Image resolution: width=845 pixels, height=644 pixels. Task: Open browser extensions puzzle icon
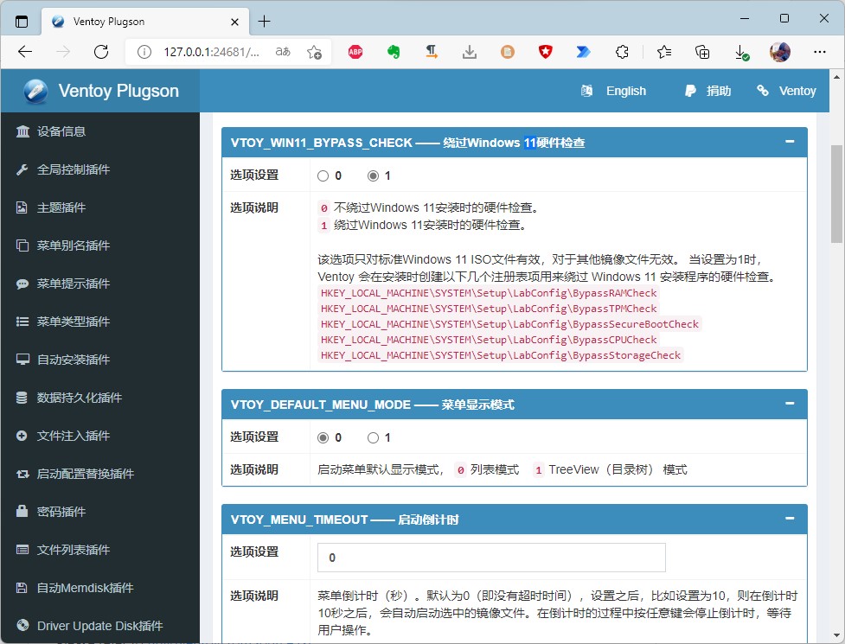tap(621, 52)
